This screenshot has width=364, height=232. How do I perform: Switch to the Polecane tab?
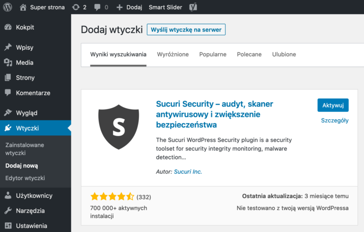(x=249, y=55)
